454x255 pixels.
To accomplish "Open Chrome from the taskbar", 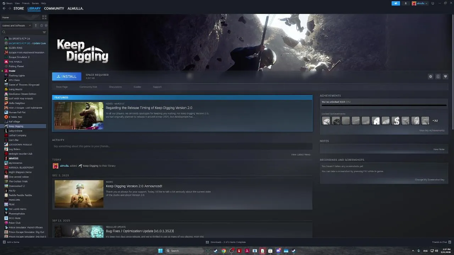I will click(223, 251).
